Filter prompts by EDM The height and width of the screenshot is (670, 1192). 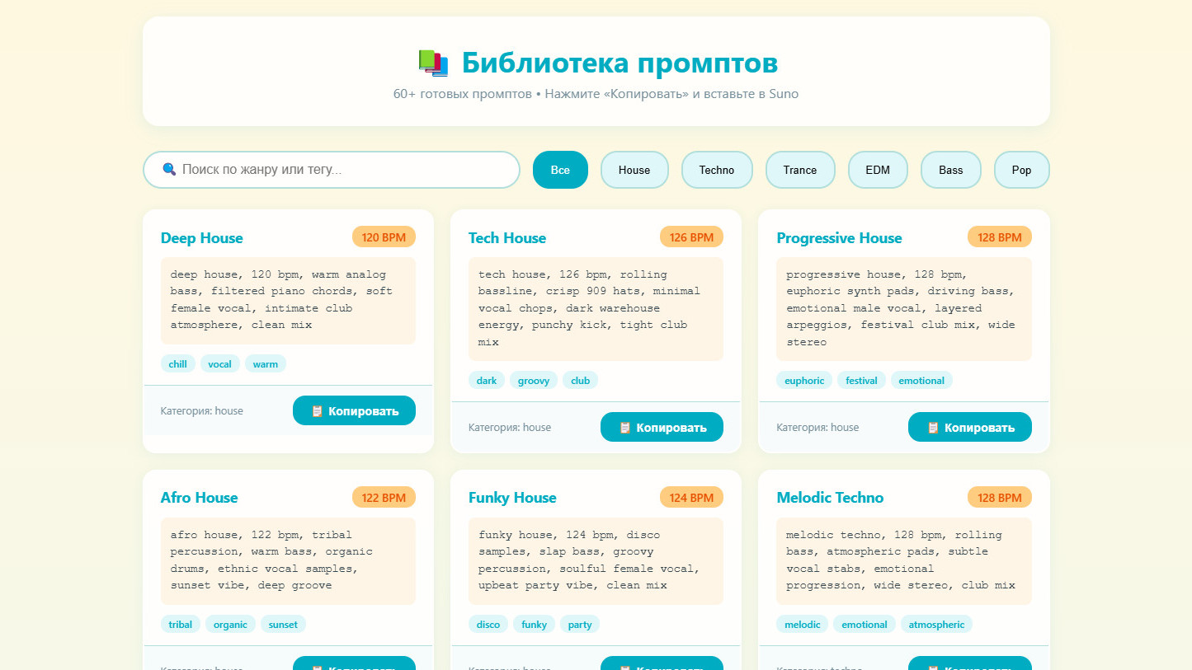(x=878, y=170)
